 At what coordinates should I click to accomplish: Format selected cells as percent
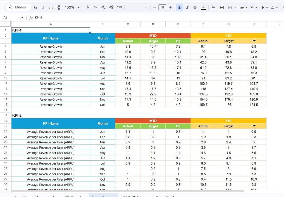[x=95, y=7]
